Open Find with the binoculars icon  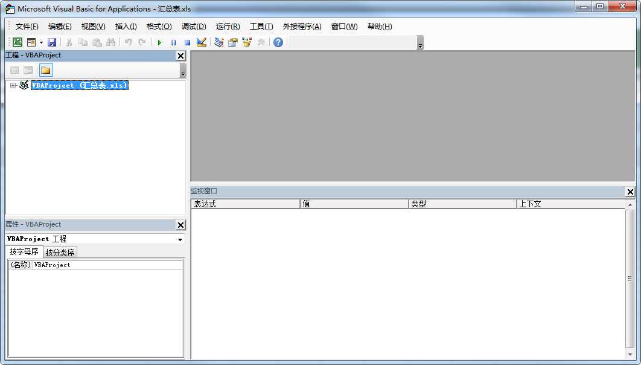(111, 42)
